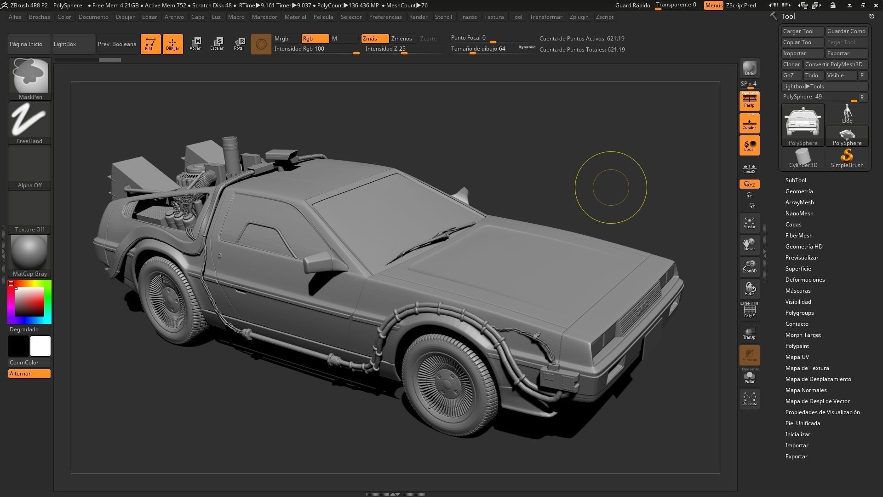
Task: Click Convertir PolyMesh3D button
Action: [836, 64]
